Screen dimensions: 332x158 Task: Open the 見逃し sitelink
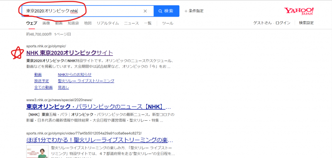coord(63,87)
